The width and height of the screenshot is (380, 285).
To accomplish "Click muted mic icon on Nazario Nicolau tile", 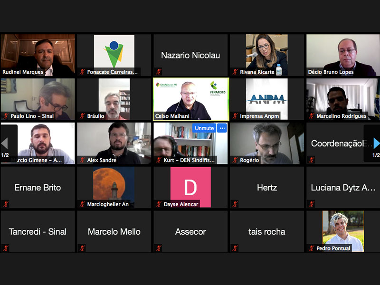I will [x=159, y=72].
